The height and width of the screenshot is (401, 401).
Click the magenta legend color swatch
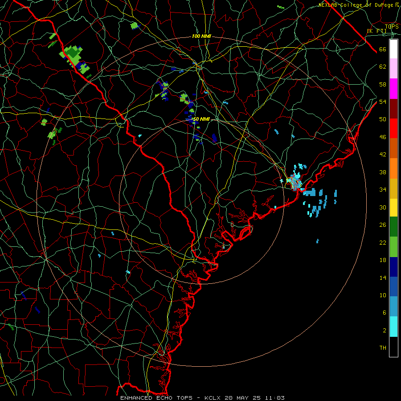(x=393, y=89)
